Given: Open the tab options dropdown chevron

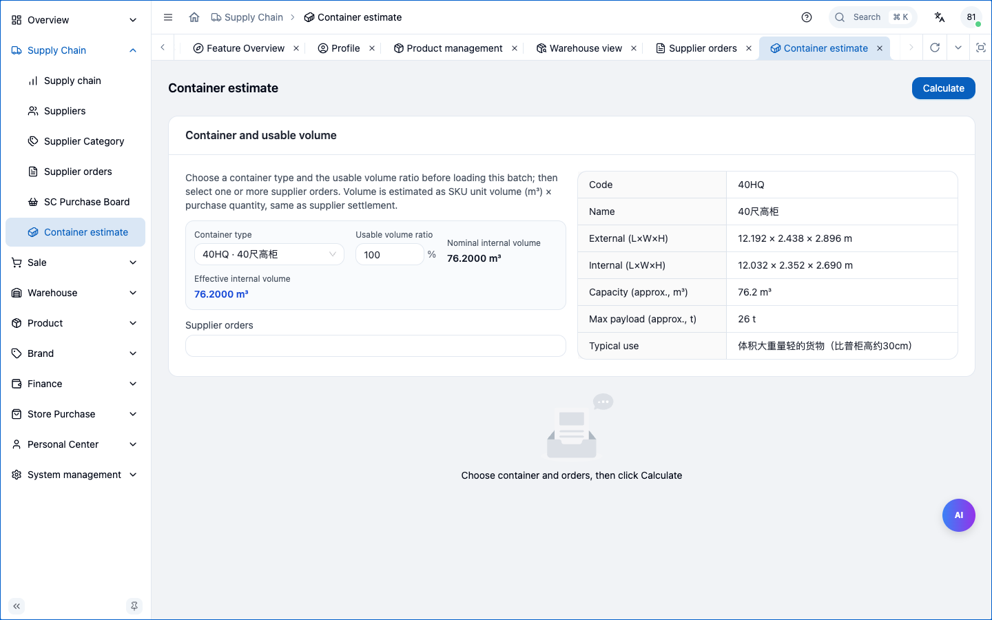Looking at the screenshot, I should pyautogui.click(x=958, y=48).
